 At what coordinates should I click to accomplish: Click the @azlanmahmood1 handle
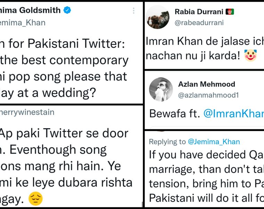pyautogui.click(x=208, y=94)
